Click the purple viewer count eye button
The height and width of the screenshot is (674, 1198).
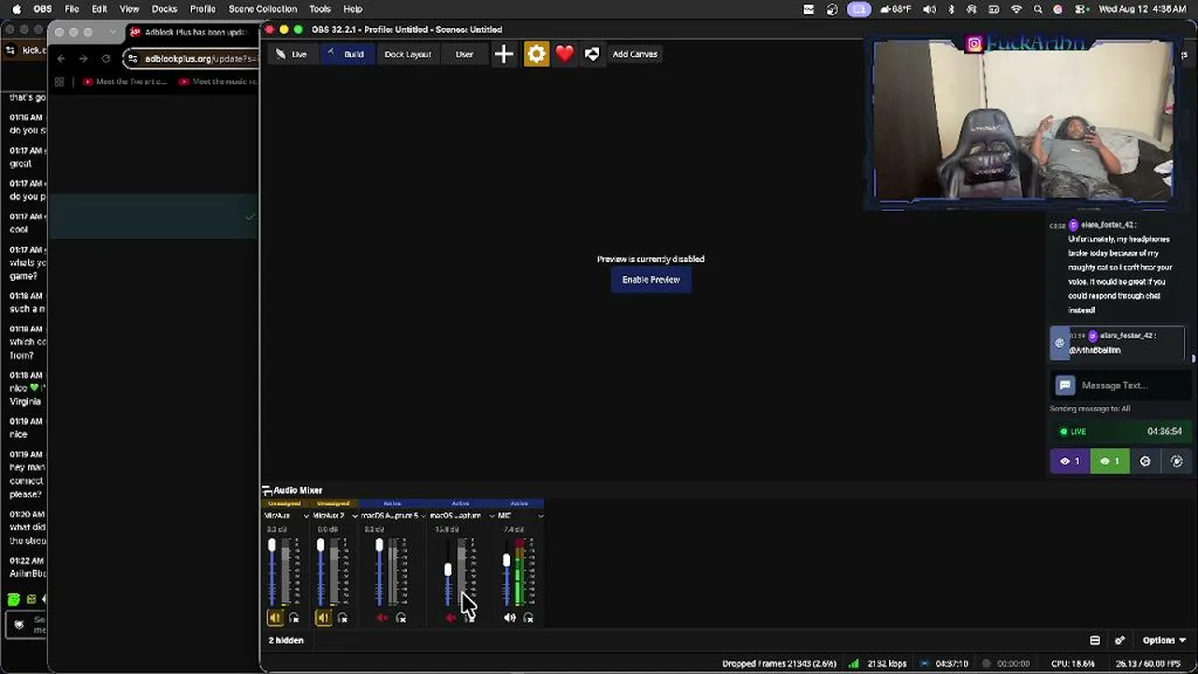[x=1070, y=461]
